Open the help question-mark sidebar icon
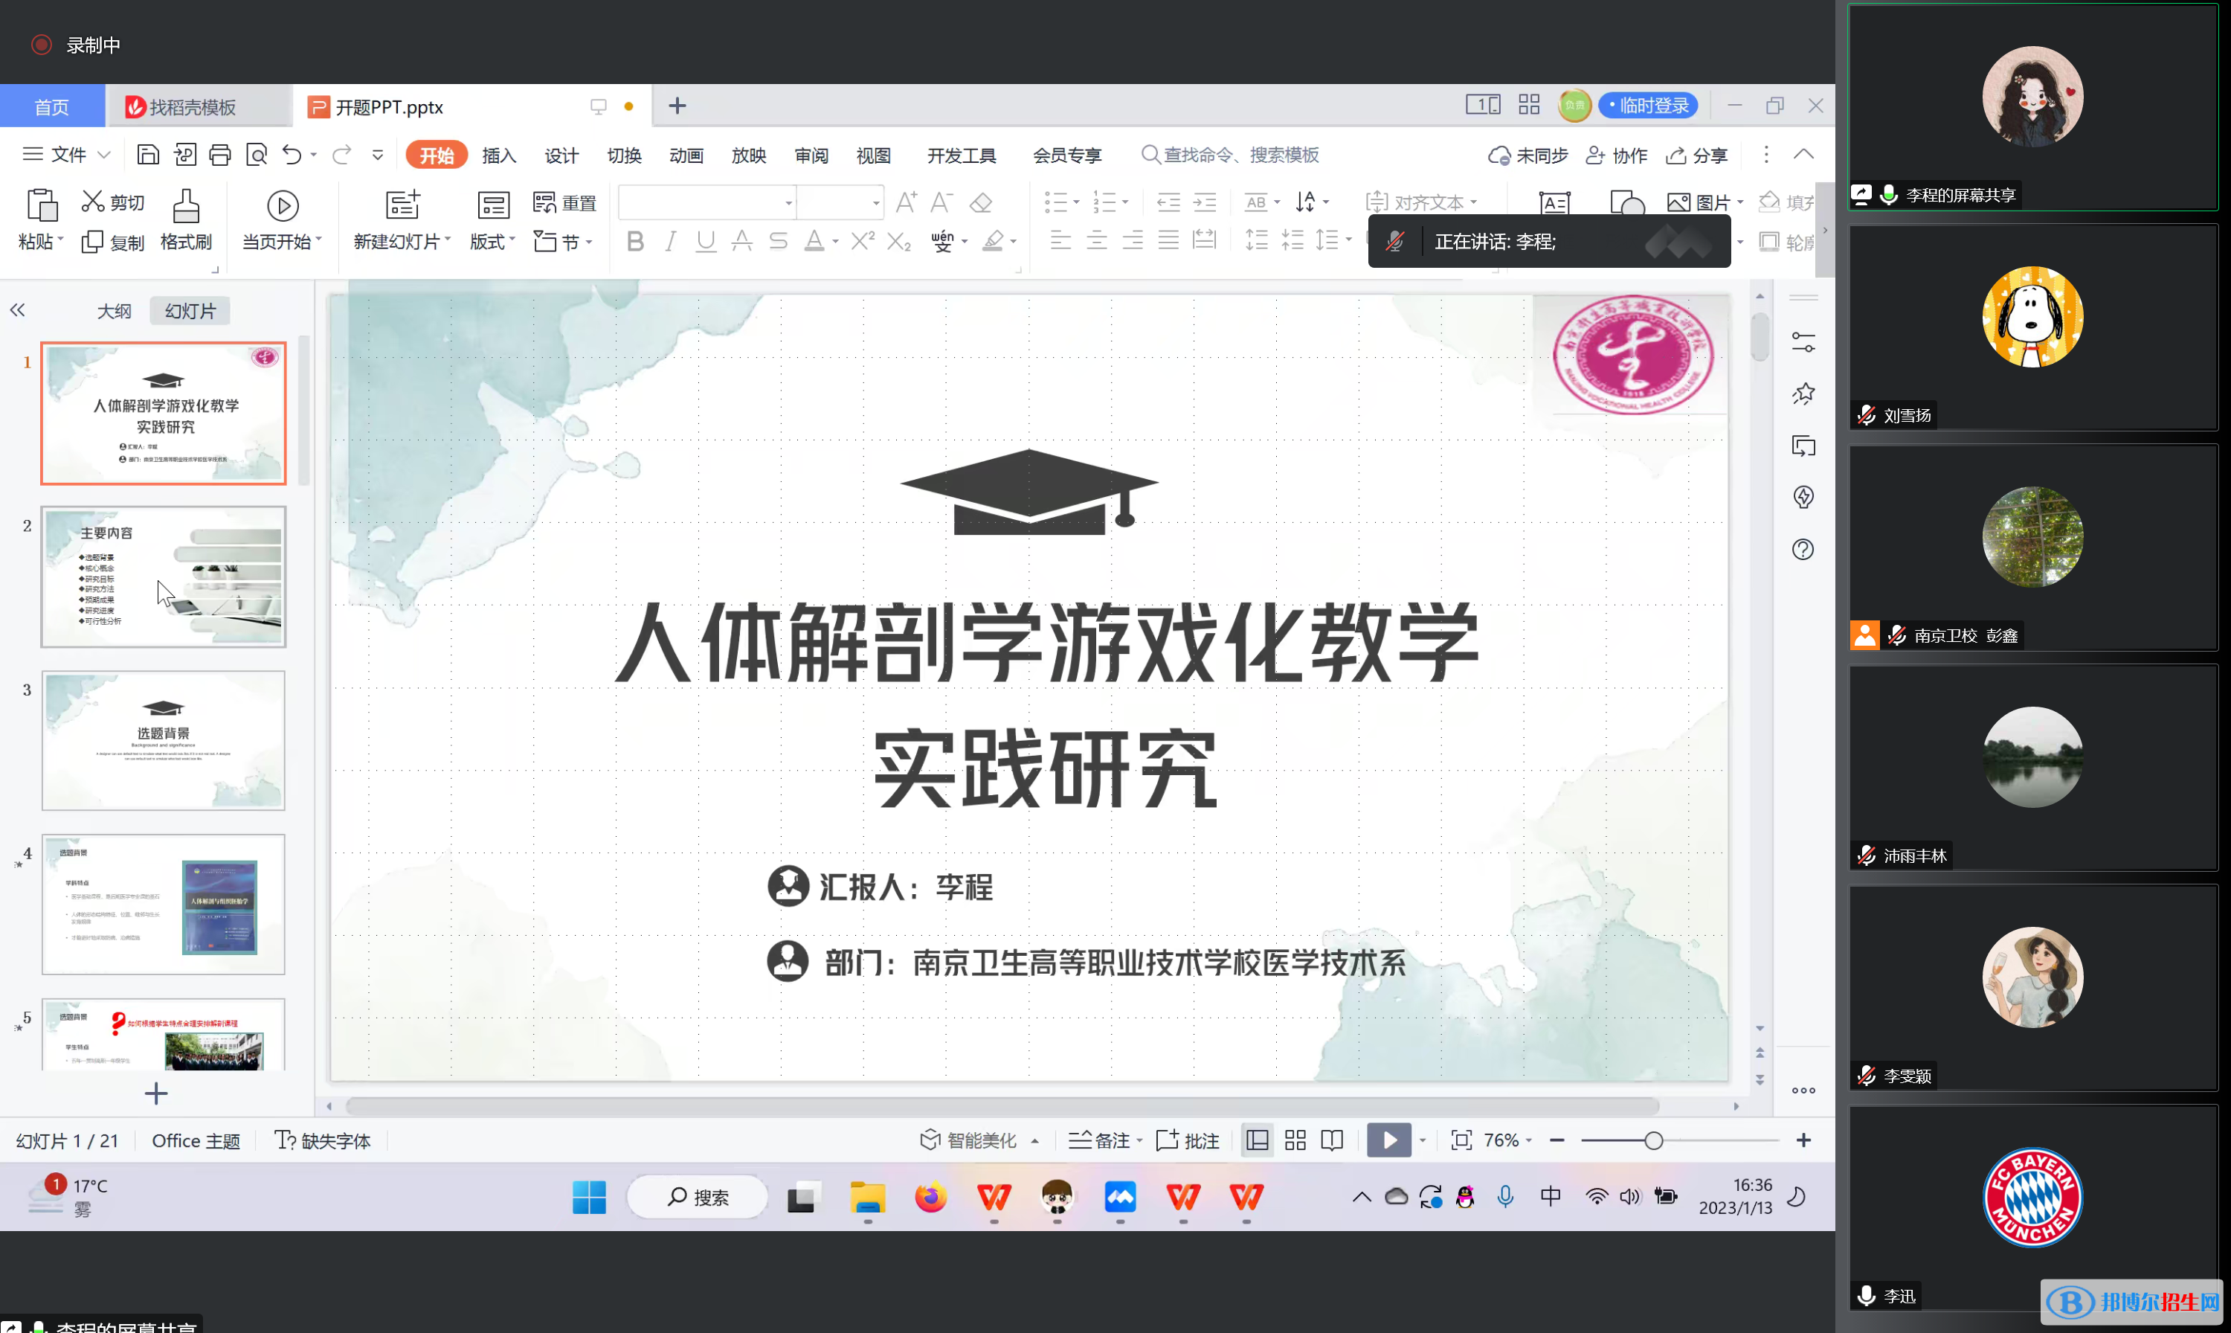 point(1803,549)
